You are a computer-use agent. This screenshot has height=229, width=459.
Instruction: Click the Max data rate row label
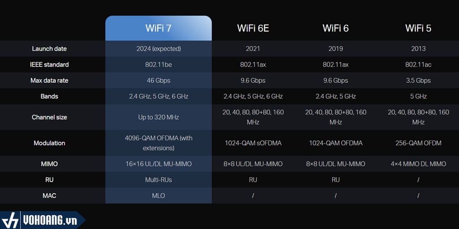coord(49,81)
